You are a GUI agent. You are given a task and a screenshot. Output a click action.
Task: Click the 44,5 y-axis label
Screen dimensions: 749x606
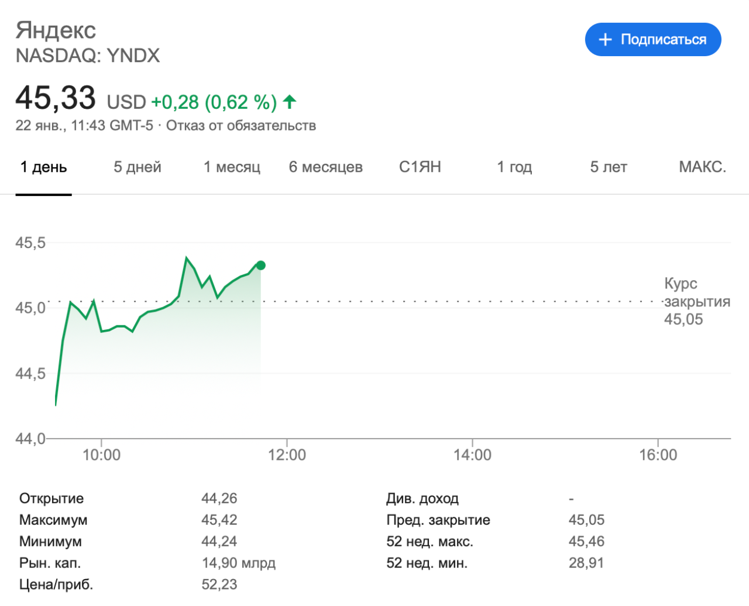pyautogui.click(x=30, y=374)
